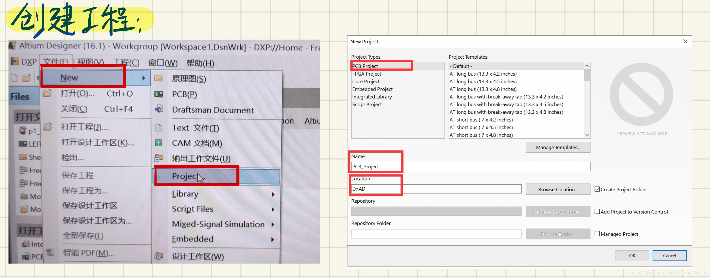Select Text 文件(T) entry
The width and height of the screenshot is (710, 278).
coord(196,128)
